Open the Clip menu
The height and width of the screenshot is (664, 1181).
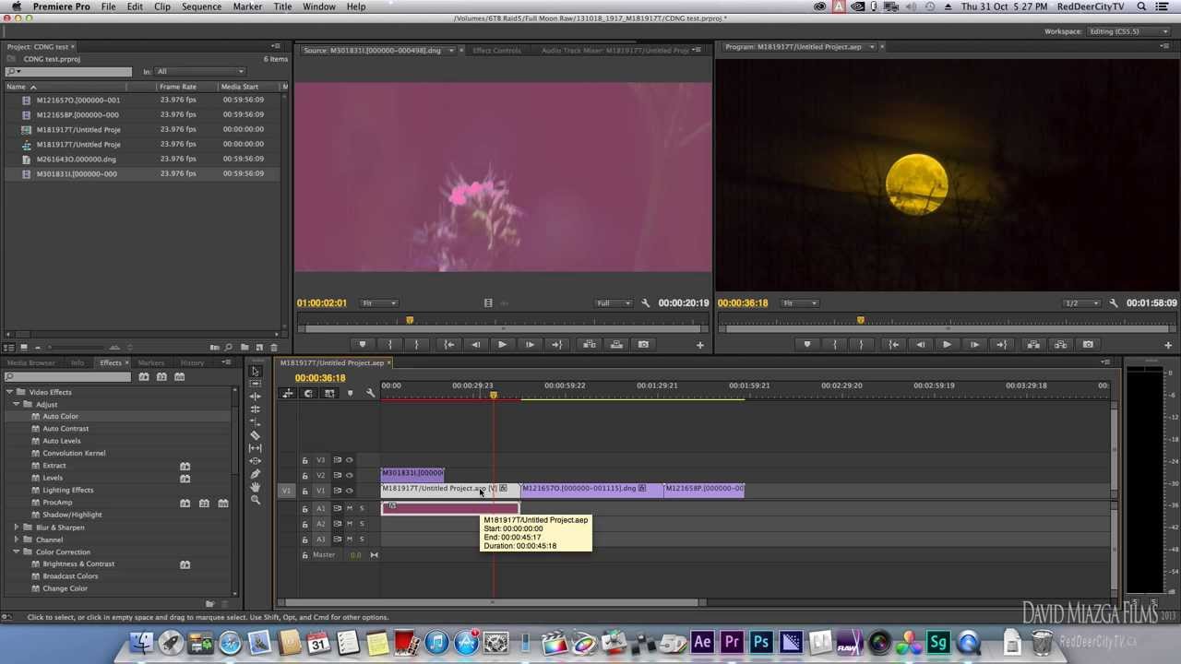tap(162, 6)
